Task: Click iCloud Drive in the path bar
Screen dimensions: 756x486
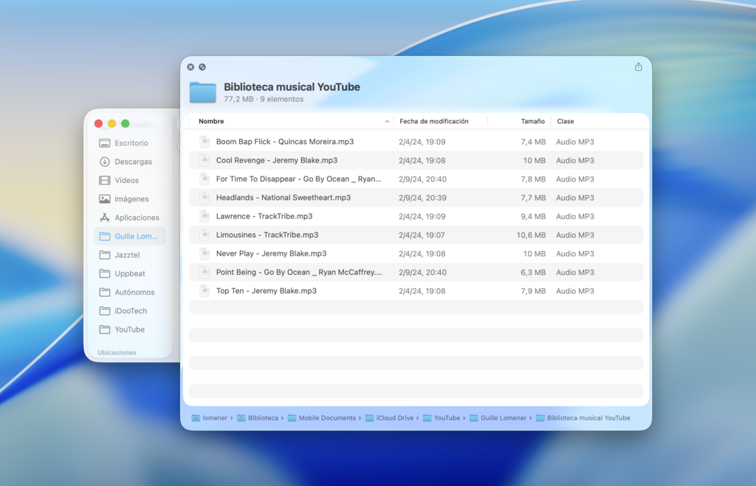Action: (x=390, y=418)
